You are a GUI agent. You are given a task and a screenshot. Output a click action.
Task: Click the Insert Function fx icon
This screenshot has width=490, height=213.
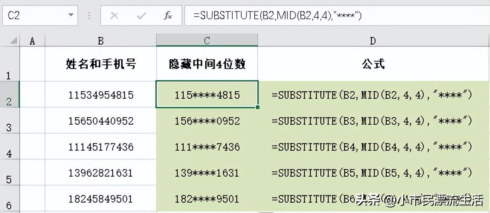click(x=168, y=16)
